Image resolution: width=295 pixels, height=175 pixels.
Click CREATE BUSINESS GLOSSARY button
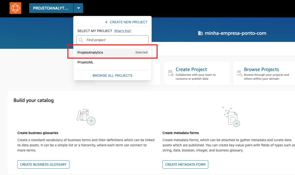[x=43, y=164]
